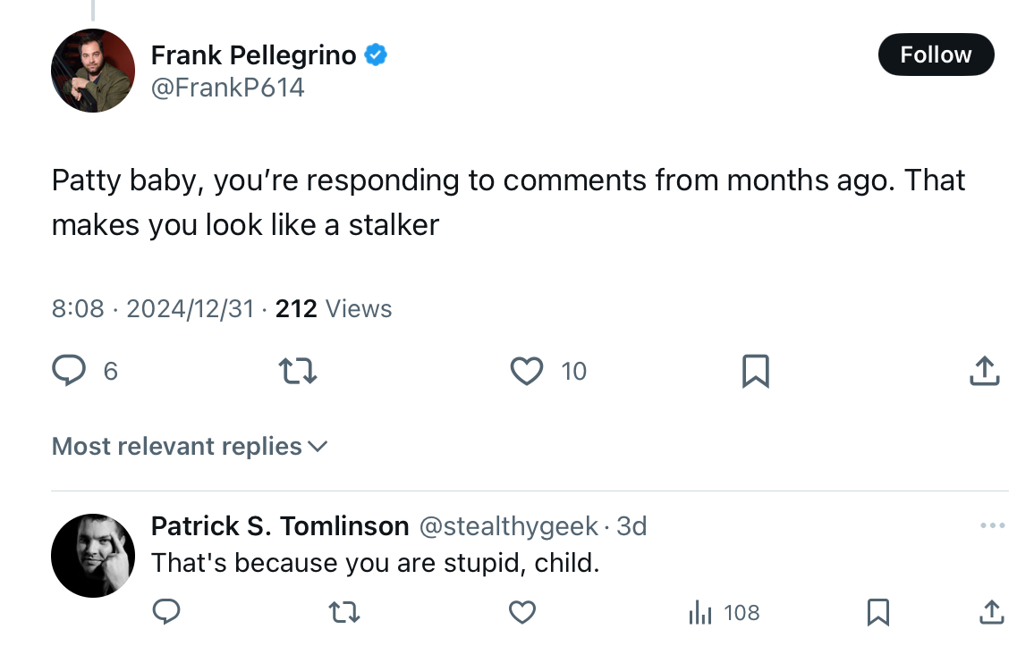Viewport: 1017px width, 646px height.
Task: Reply to Patrick S. Tomlinson's comment
Action: pos(166,612)
